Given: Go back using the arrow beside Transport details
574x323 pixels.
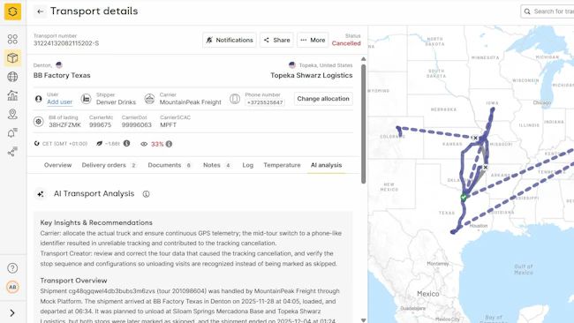Looking at the screenshot, I should click(x=41, y=11).
